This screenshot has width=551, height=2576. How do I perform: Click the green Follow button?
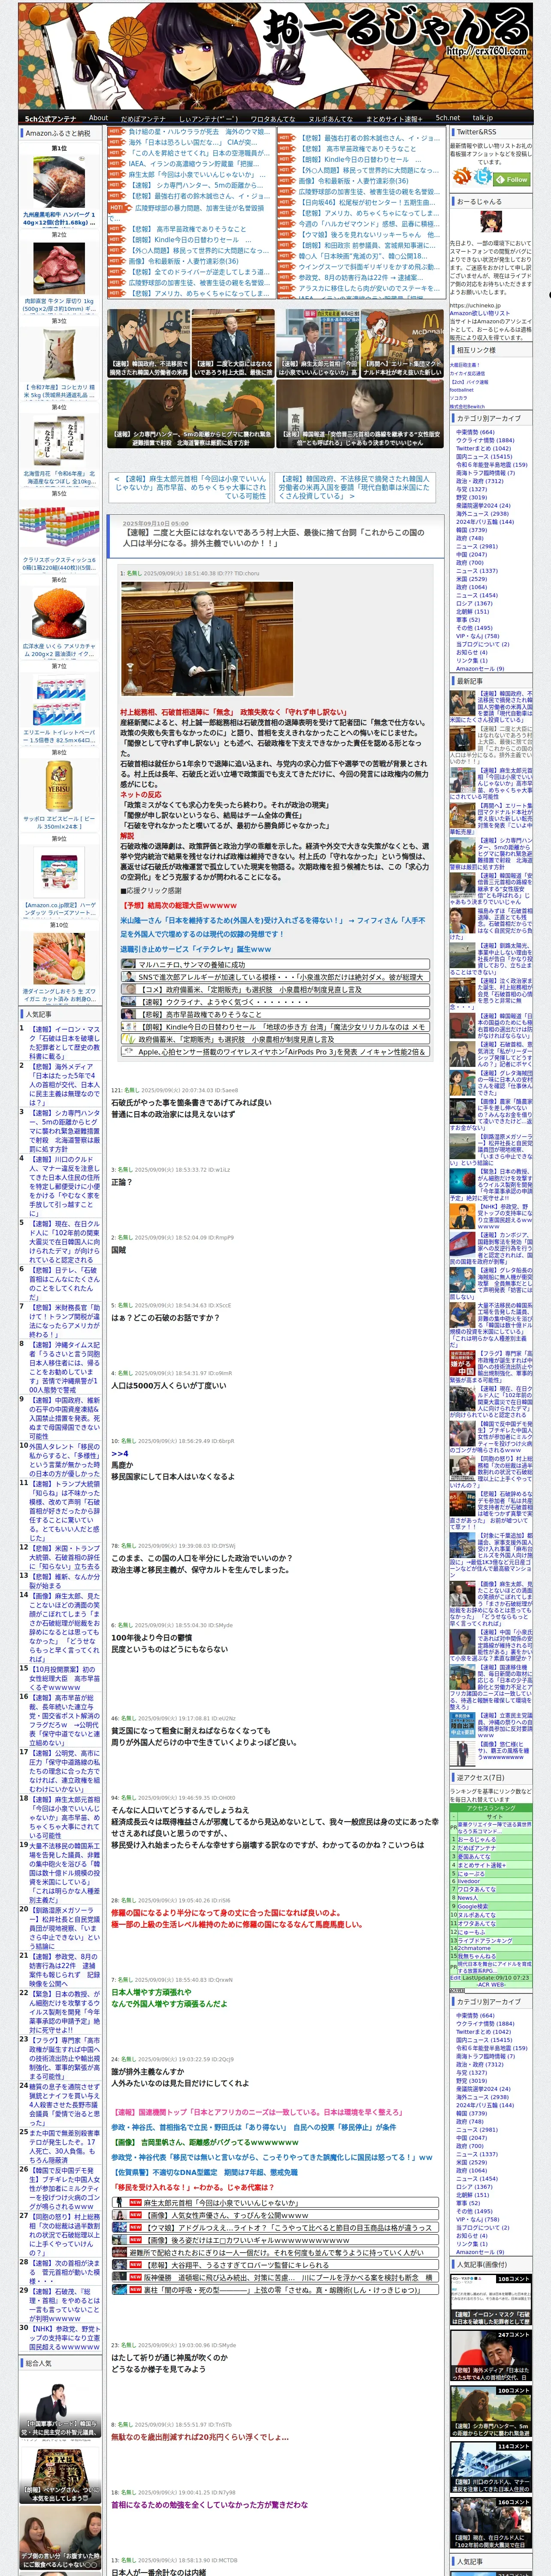pyautogui.click(x=512, y=179)
